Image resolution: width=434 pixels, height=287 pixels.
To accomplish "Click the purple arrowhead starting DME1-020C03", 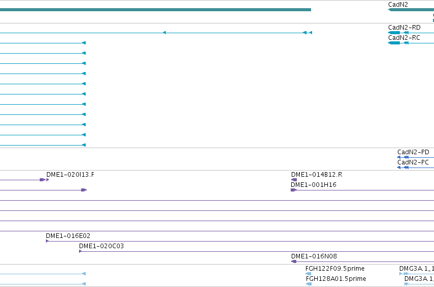I will pos(80,251).
